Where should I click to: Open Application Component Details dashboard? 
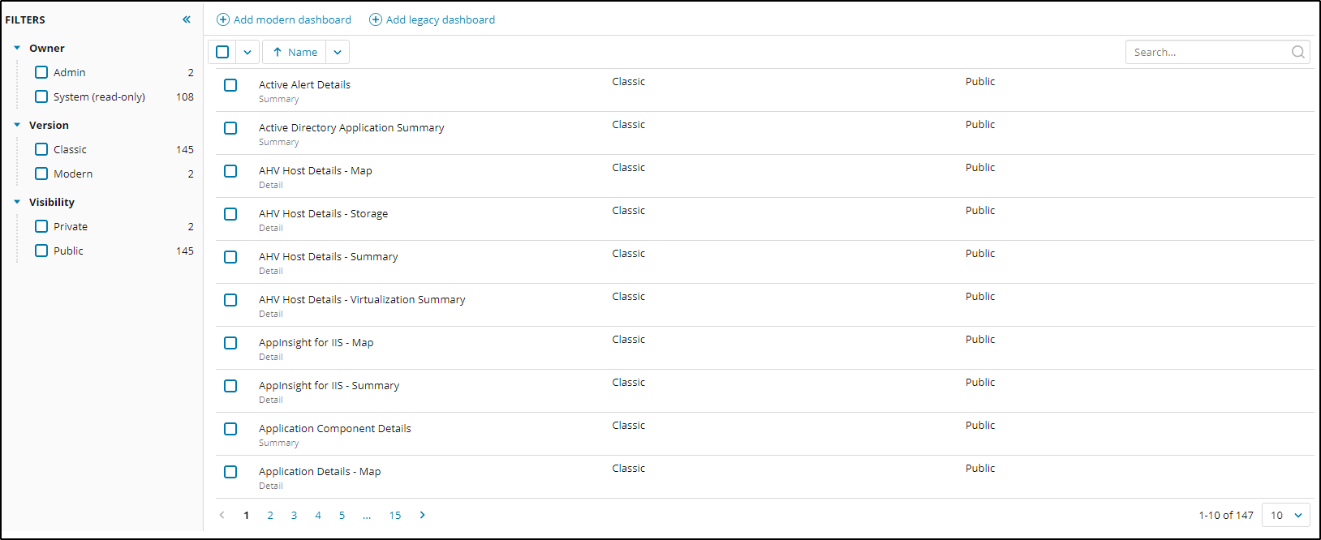click(x=334, y=429)
